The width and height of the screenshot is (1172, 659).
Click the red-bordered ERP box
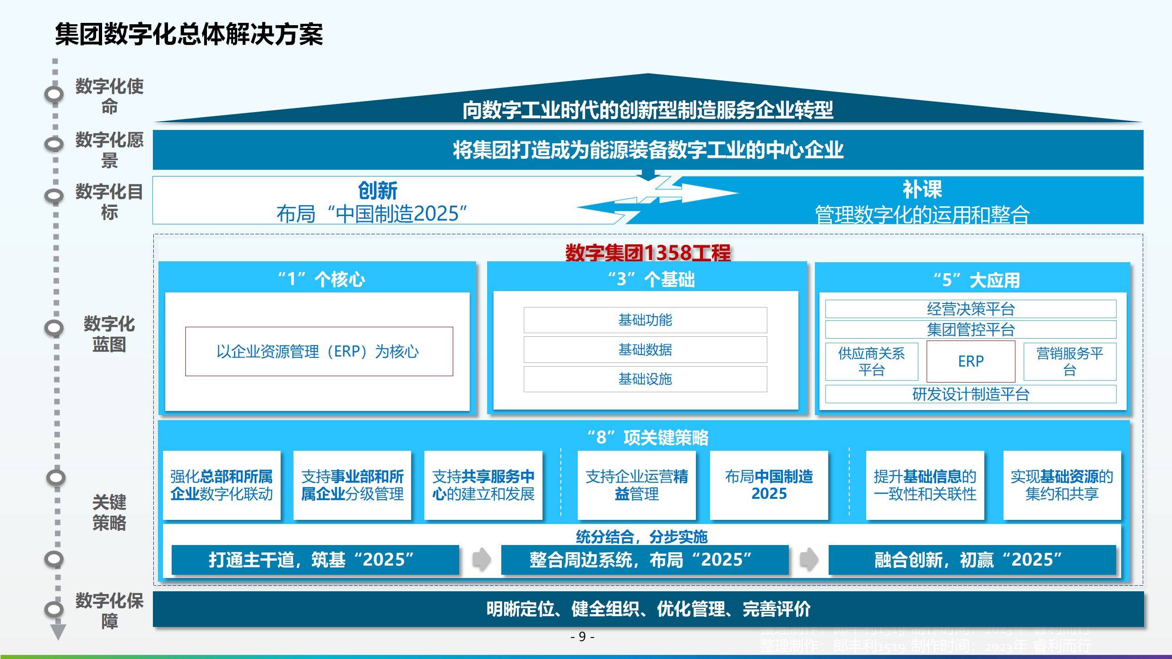coord(971,362)
